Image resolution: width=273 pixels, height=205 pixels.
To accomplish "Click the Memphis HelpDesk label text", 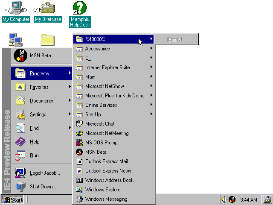I will 80,22.
